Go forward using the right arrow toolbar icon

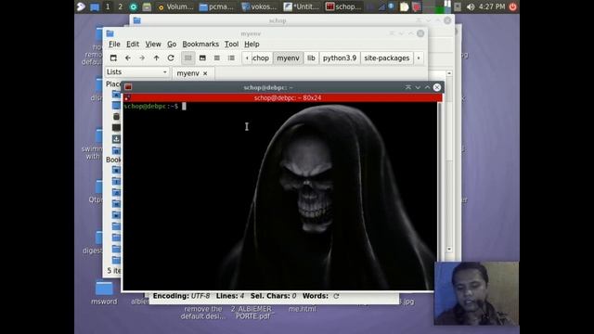tap(142, 58)
